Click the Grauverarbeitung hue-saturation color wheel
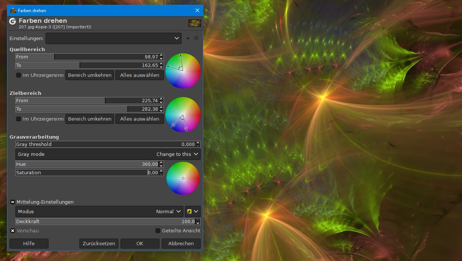This screenshot has height=261, width=462. (183, 178)
